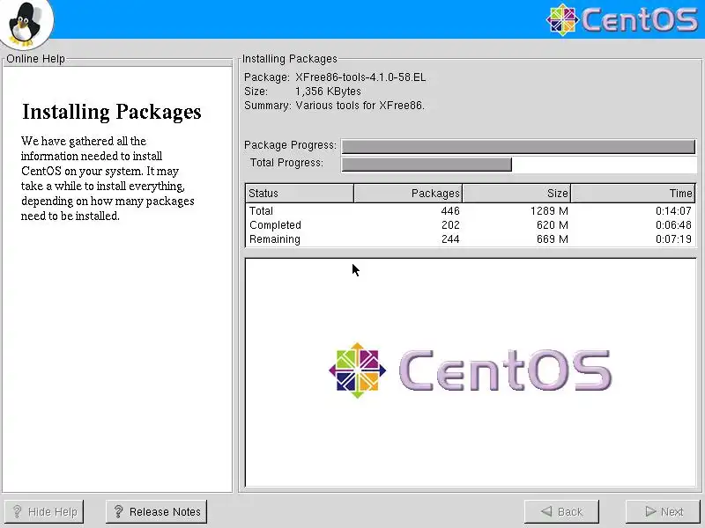Click the size value 1,356 KBytes
705x528 pixels.
328,92
